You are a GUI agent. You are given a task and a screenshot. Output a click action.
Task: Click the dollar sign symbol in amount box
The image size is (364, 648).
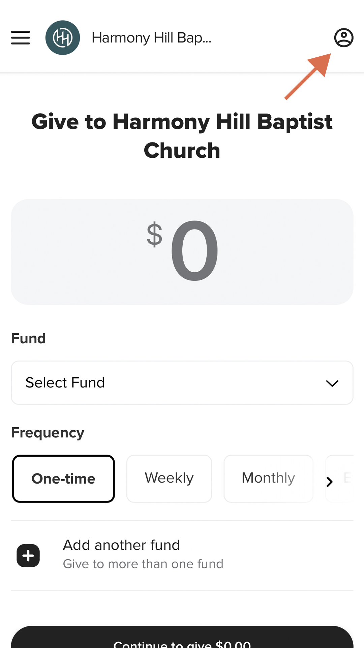click(x=154, y=235)
